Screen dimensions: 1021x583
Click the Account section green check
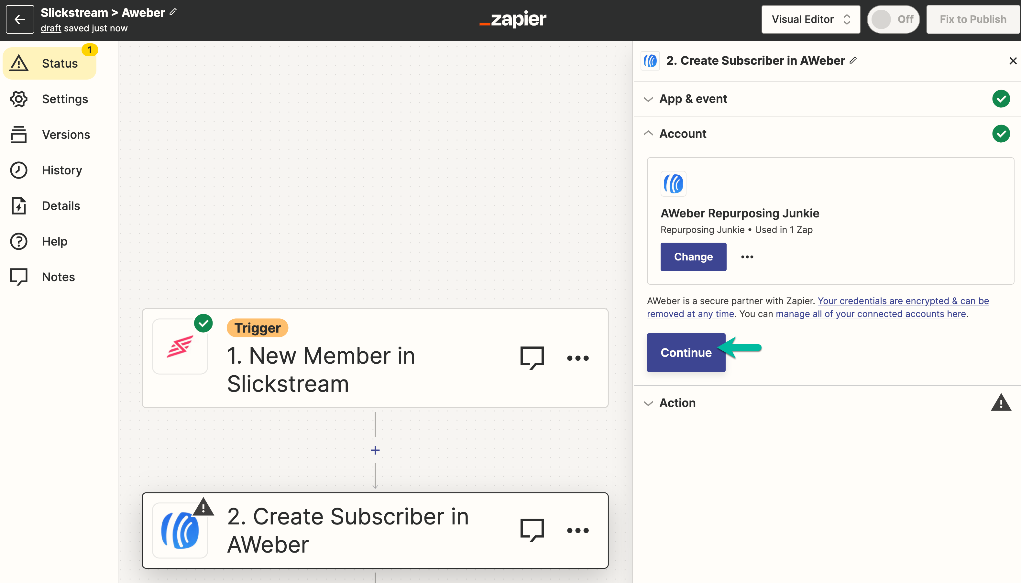1001,134
